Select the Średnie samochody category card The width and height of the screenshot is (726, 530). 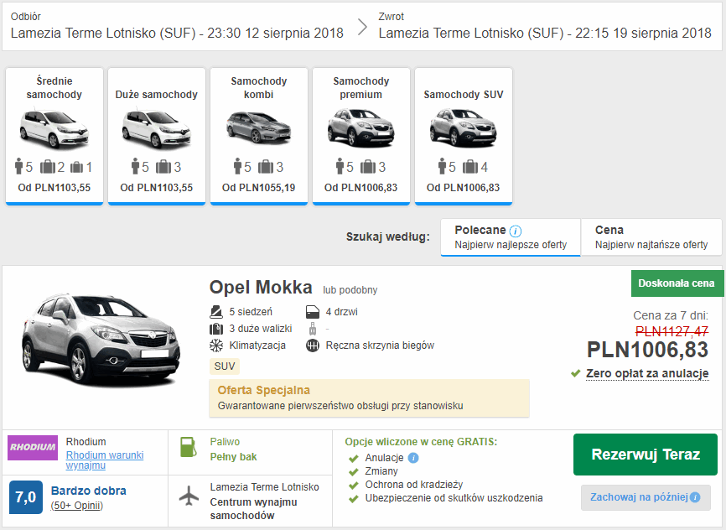click(x=54, y=135)
